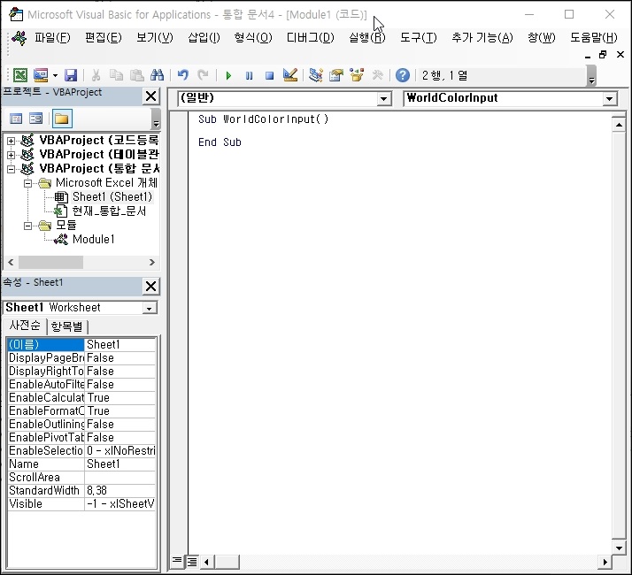Select Sheet1 (Sheet1) in project tree

click(112, 197)
